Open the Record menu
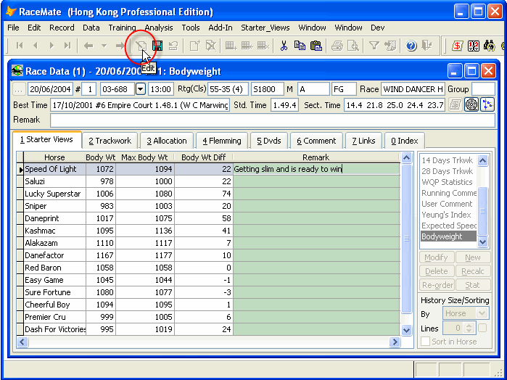The height and width of the screenshot is (380, 507). [62, 28]
